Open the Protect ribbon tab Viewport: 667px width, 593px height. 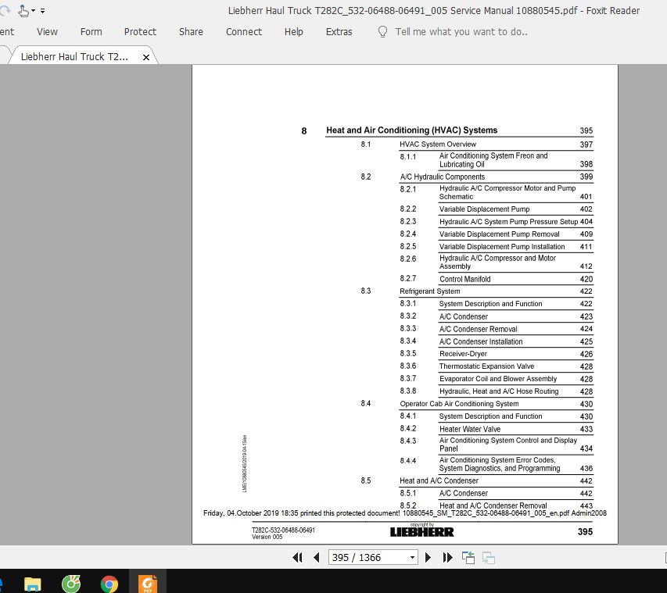(x=140, y=32)
